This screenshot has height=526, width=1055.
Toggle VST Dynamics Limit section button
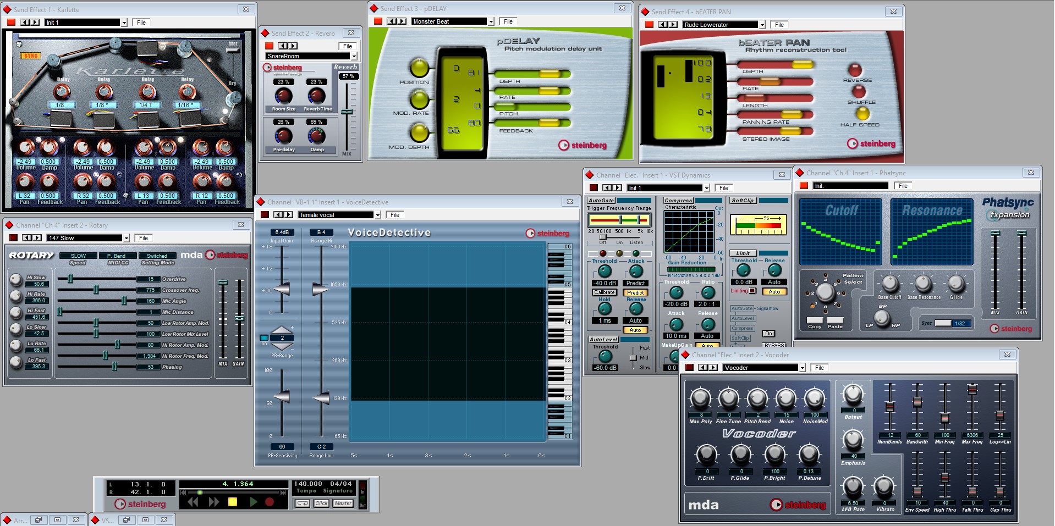(x=743, y=253)
